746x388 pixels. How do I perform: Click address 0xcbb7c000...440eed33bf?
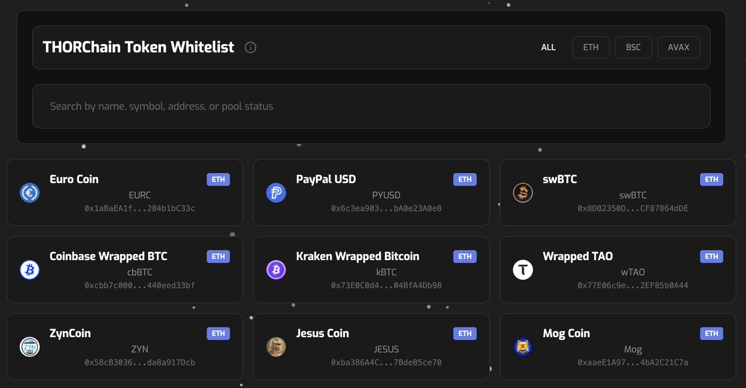[x=140, y=286]
